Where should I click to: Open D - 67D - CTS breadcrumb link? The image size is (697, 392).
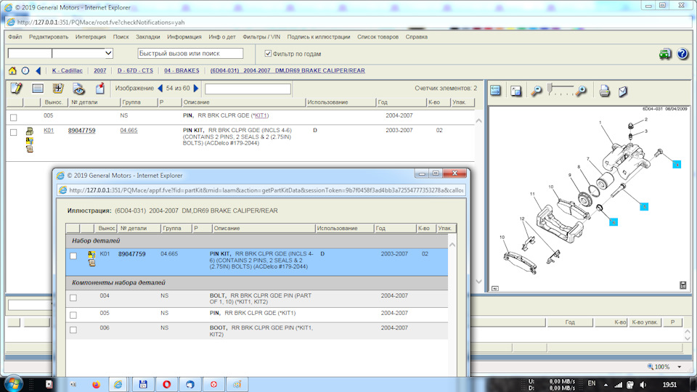tap(135, 70)
